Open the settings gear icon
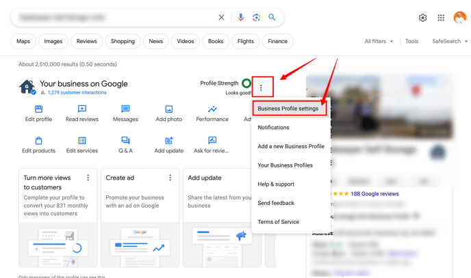471x278 pixels. click(x=422, y=18)
